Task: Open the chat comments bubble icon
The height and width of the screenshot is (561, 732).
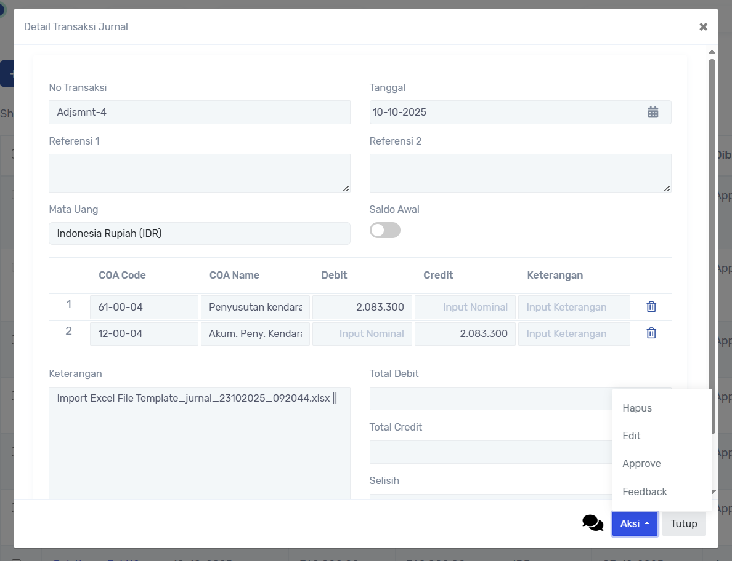Action: pyautogui.click(x=592, y=523)
